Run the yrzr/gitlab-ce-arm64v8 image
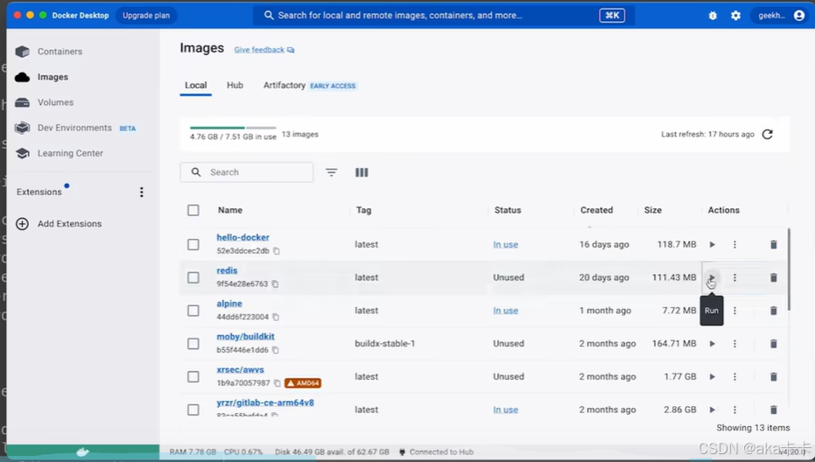 (712, 410)
